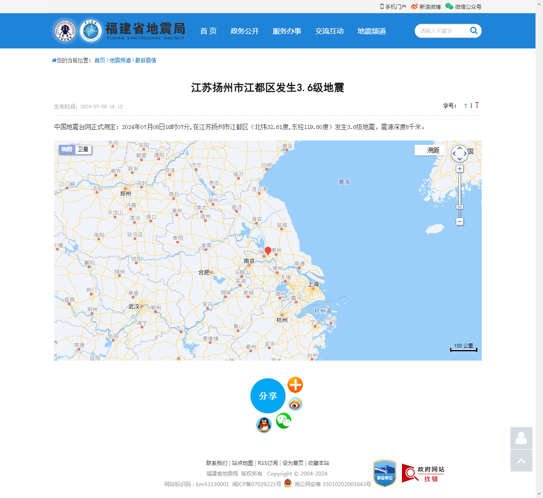
Task: Zoom out map with minus button
Action: (x=460, y=221)
